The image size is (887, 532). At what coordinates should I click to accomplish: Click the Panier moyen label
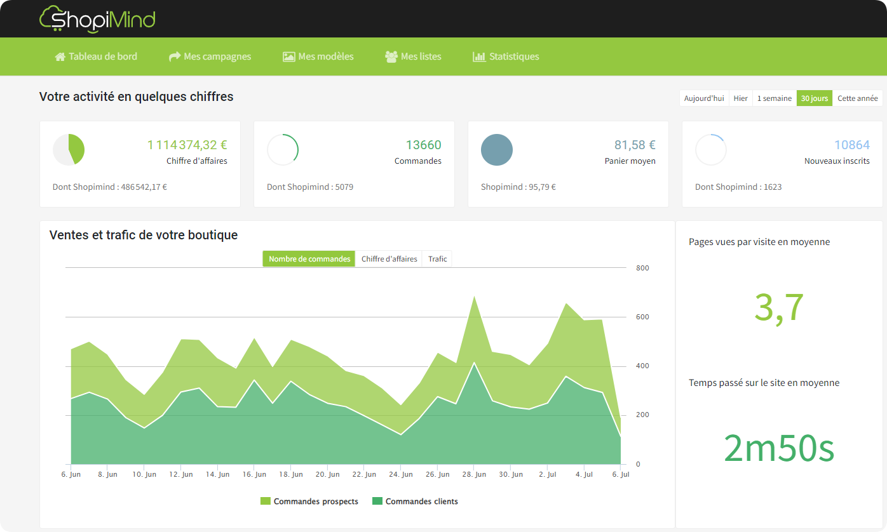tap(630, 161)
